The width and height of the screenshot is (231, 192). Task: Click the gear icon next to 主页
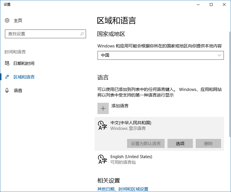pyautogui.click(x=7, y=20)
